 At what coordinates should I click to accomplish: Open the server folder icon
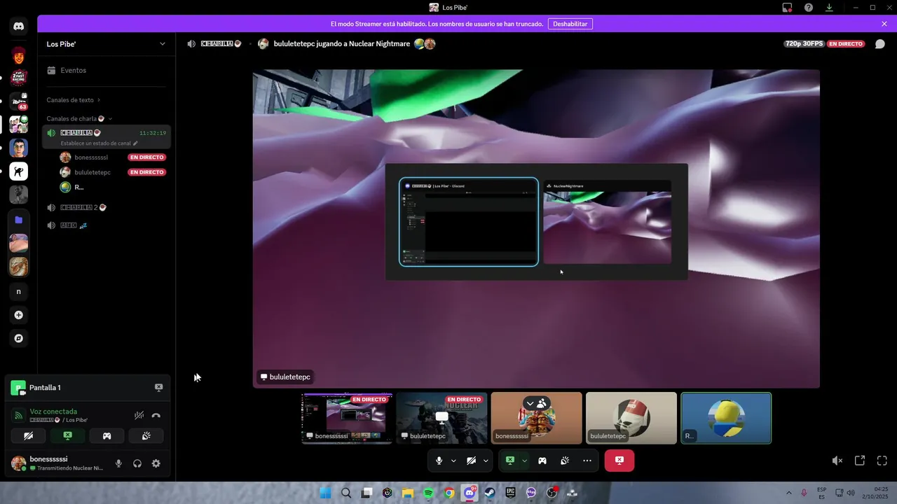click(19, 220)
